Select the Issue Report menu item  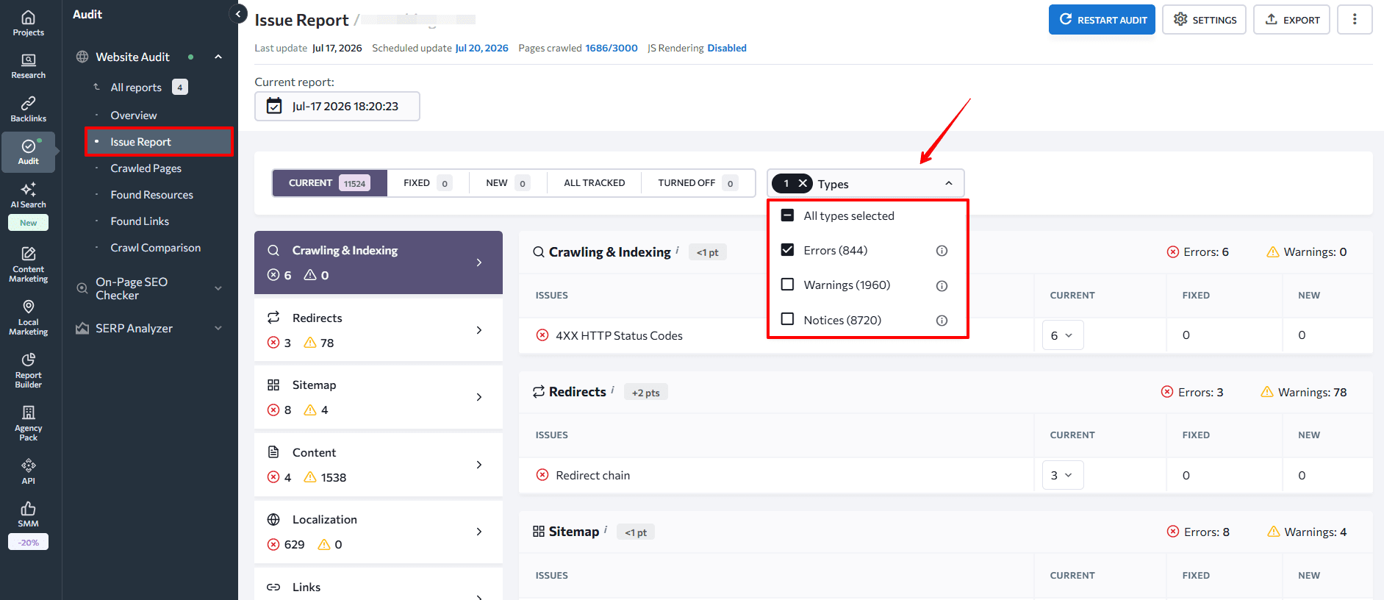click(x=159, y=142)
